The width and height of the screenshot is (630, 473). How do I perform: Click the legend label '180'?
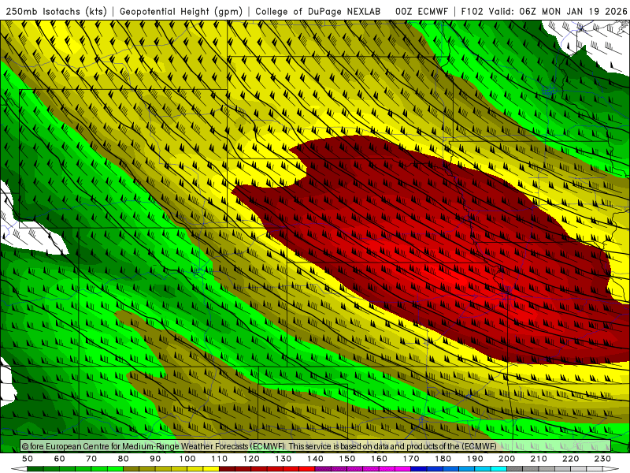tap(443, 459)
